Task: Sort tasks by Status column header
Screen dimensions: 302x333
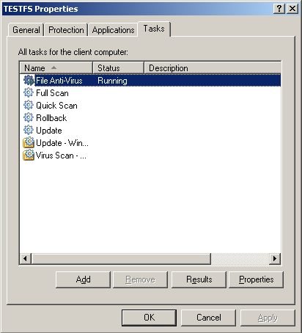Action: (118, 67)
